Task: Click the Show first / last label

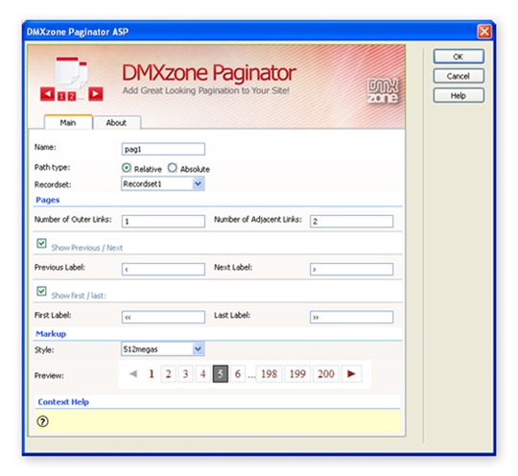Action: coord(79,296)
